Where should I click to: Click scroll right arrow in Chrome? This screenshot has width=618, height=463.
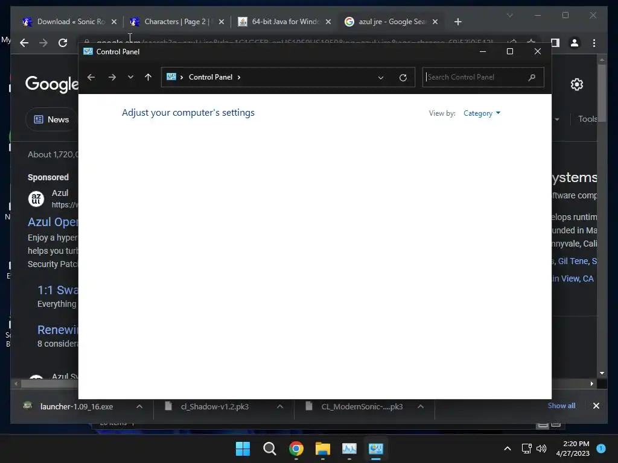(x=591, y=383)
